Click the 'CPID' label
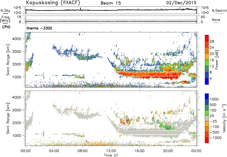Image resolution: width=227 pixels, height=157 pixels. tap(6, 27)
